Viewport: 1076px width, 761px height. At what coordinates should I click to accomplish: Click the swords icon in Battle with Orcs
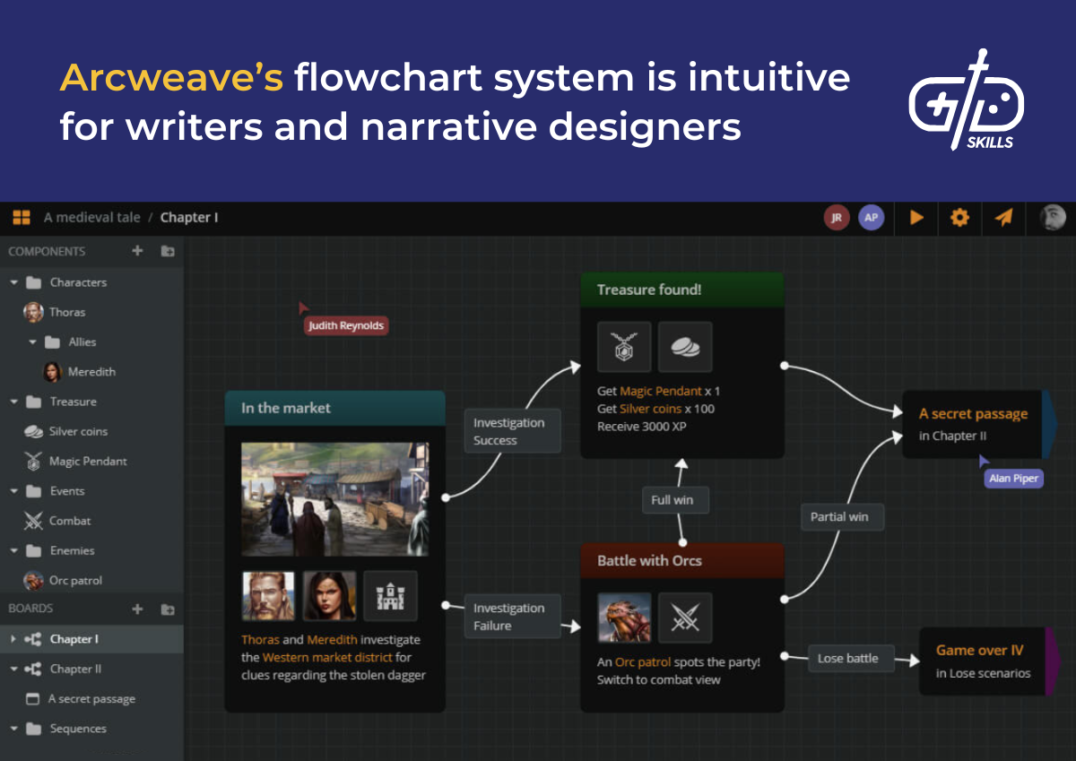[684, 618]
